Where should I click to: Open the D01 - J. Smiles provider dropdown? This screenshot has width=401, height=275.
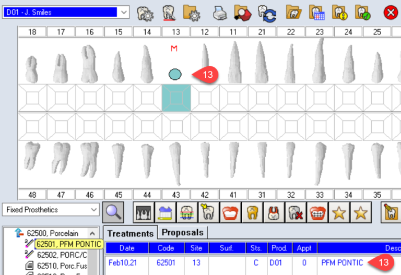(123, 12)
